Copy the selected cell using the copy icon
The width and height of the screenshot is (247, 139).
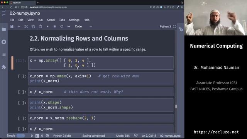[x=33, y=27]
